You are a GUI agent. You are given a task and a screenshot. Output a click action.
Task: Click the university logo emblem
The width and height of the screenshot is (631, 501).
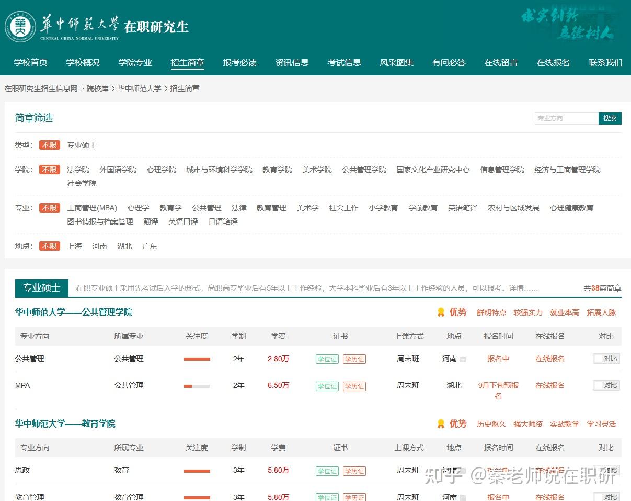[20, 27]
